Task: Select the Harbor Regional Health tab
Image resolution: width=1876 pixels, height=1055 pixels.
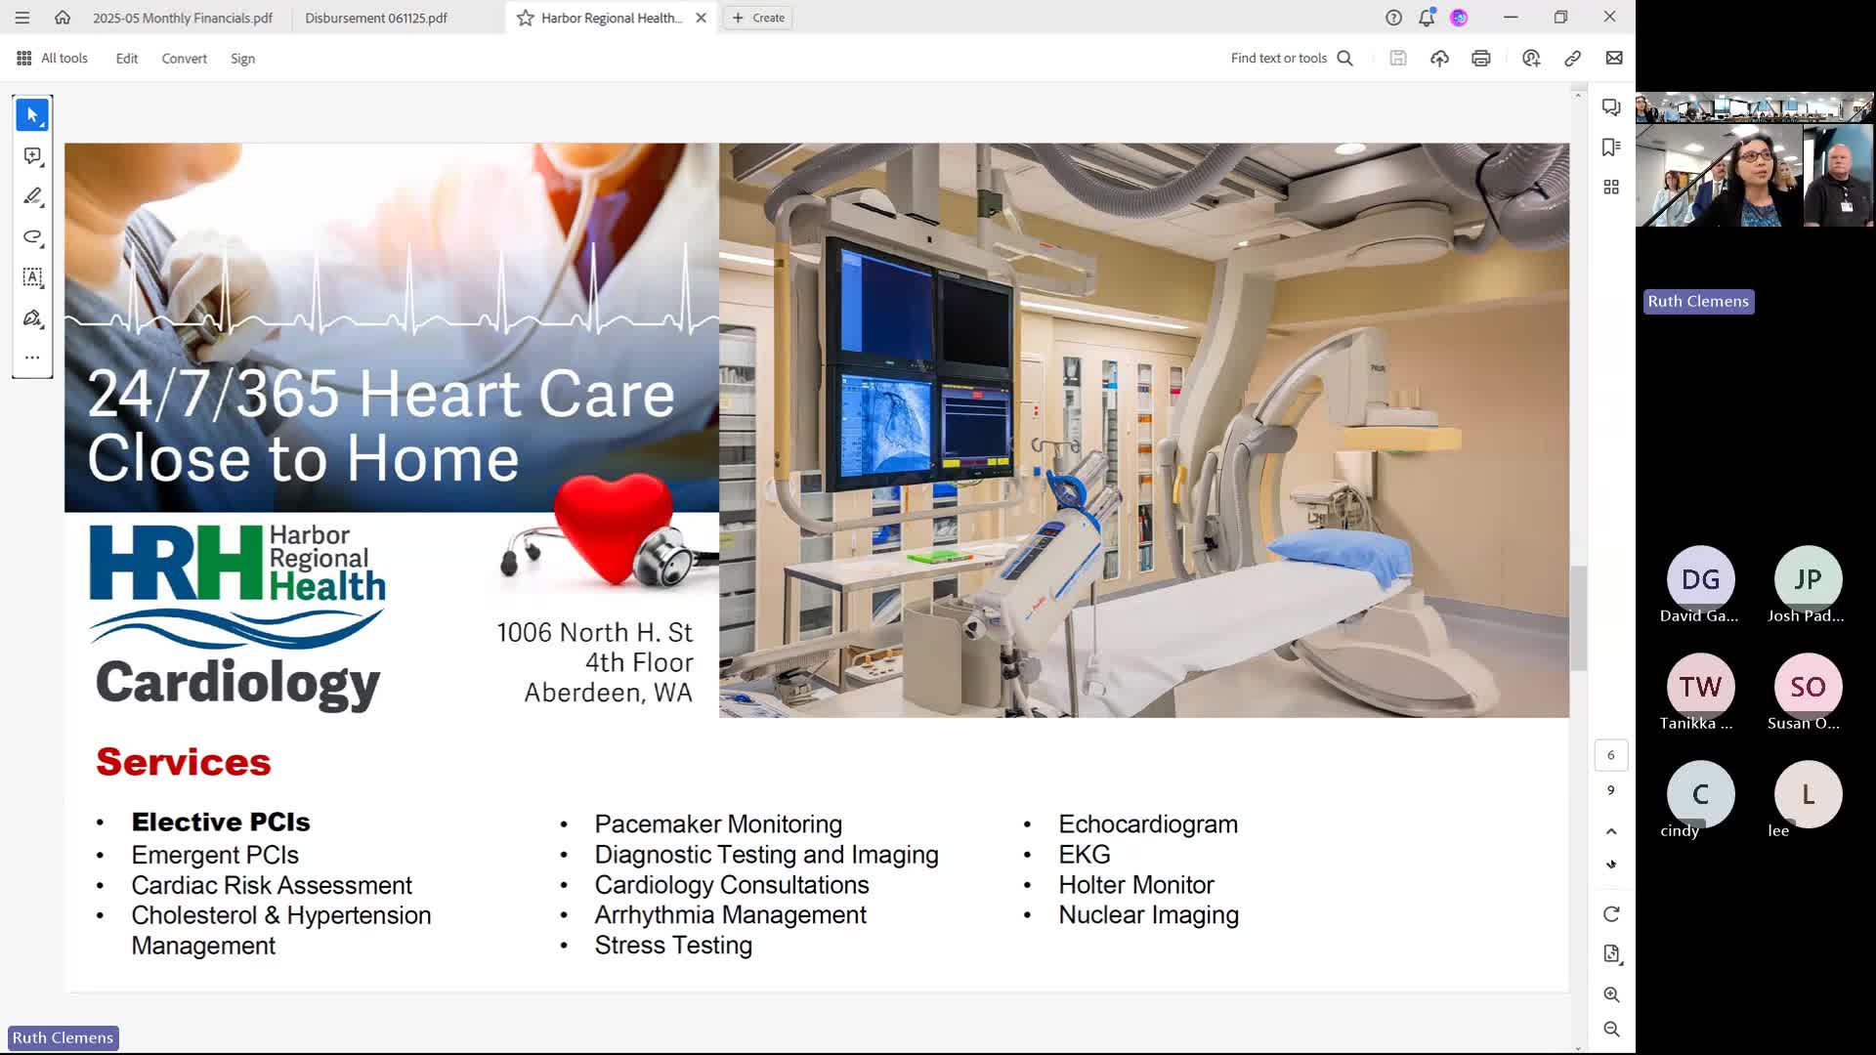Action: click(x=612, y=18)
